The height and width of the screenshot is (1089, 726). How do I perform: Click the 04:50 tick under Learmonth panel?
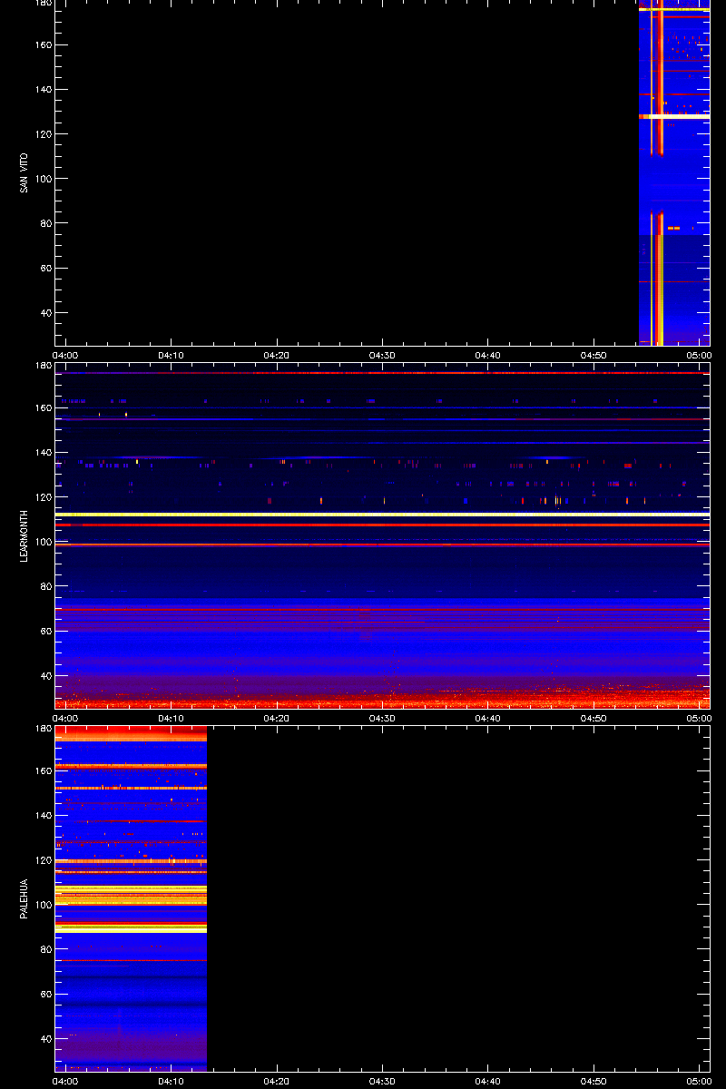tap(594, 718)
